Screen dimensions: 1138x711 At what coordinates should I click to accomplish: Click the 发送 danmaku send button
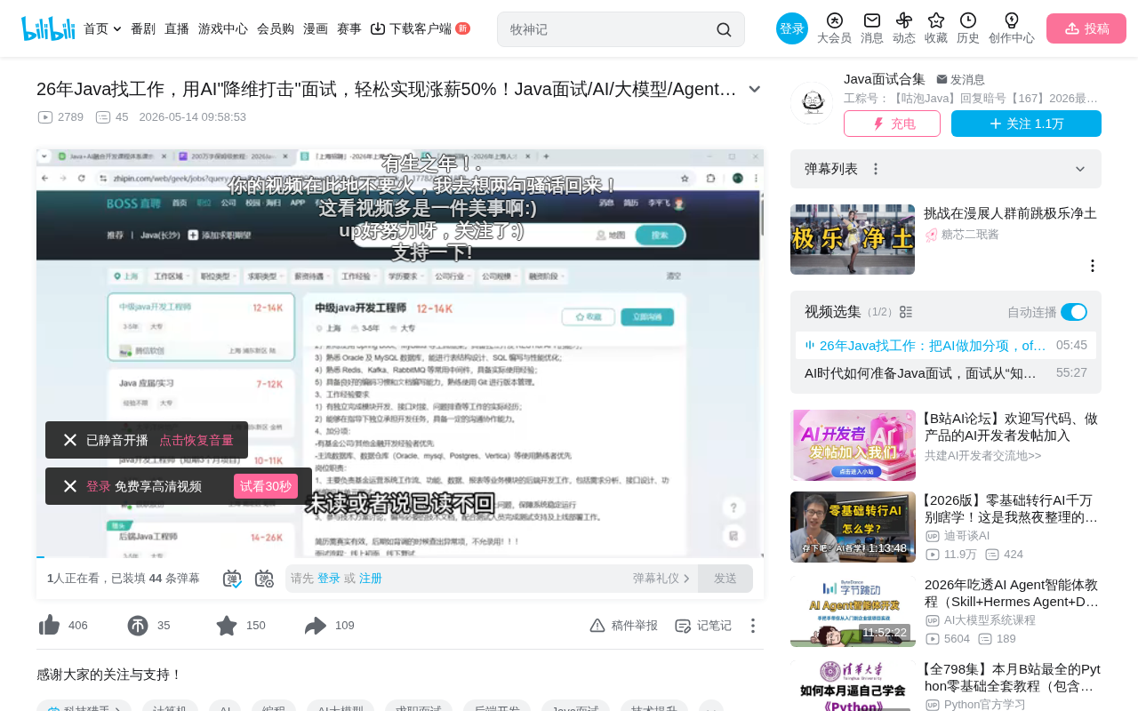click(725, 579)
